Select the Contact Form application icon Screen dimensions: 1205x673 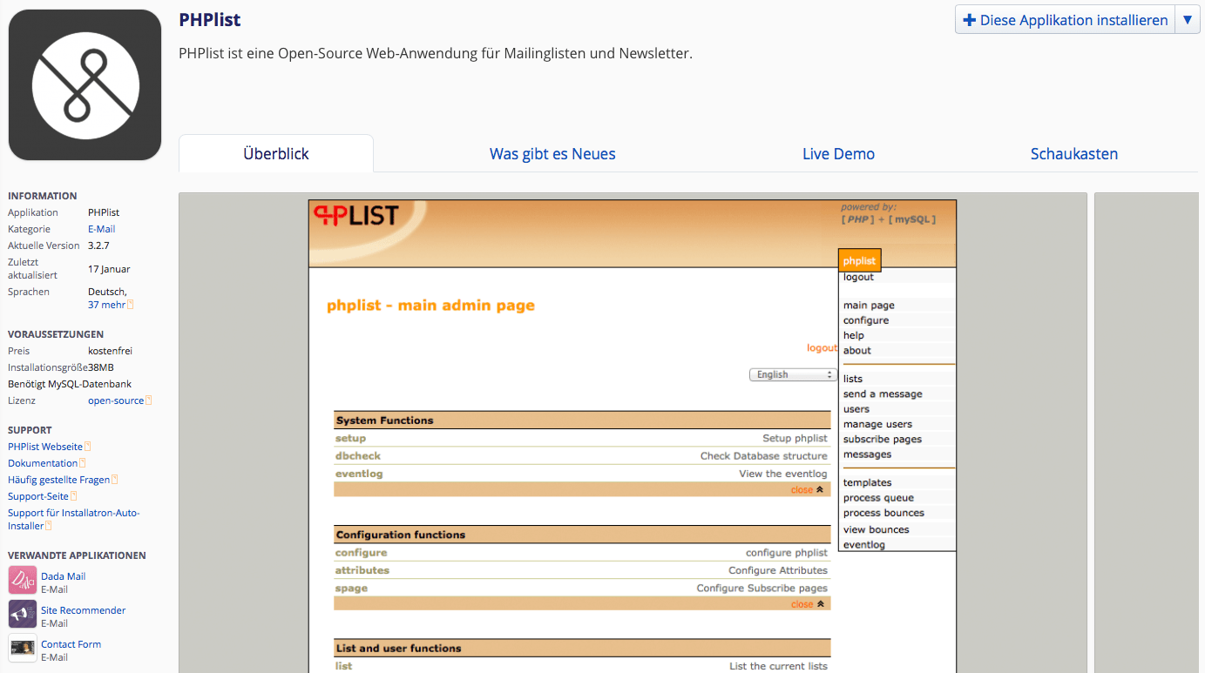coord(22,647)
